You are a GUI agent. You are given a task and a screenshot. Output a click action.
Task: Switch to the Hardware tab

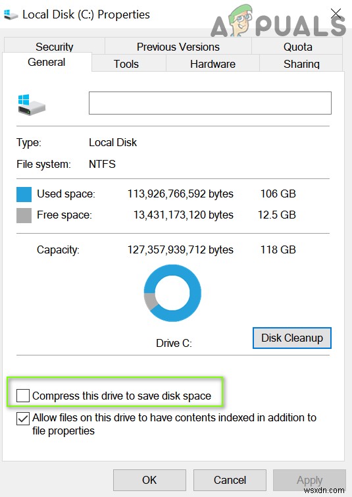213,64
